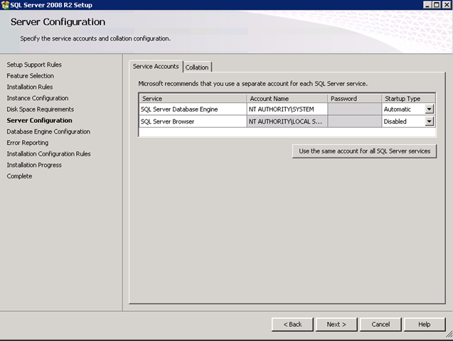Click the Service column header
This screenshot has height=341, width=453.
(193, 98)
